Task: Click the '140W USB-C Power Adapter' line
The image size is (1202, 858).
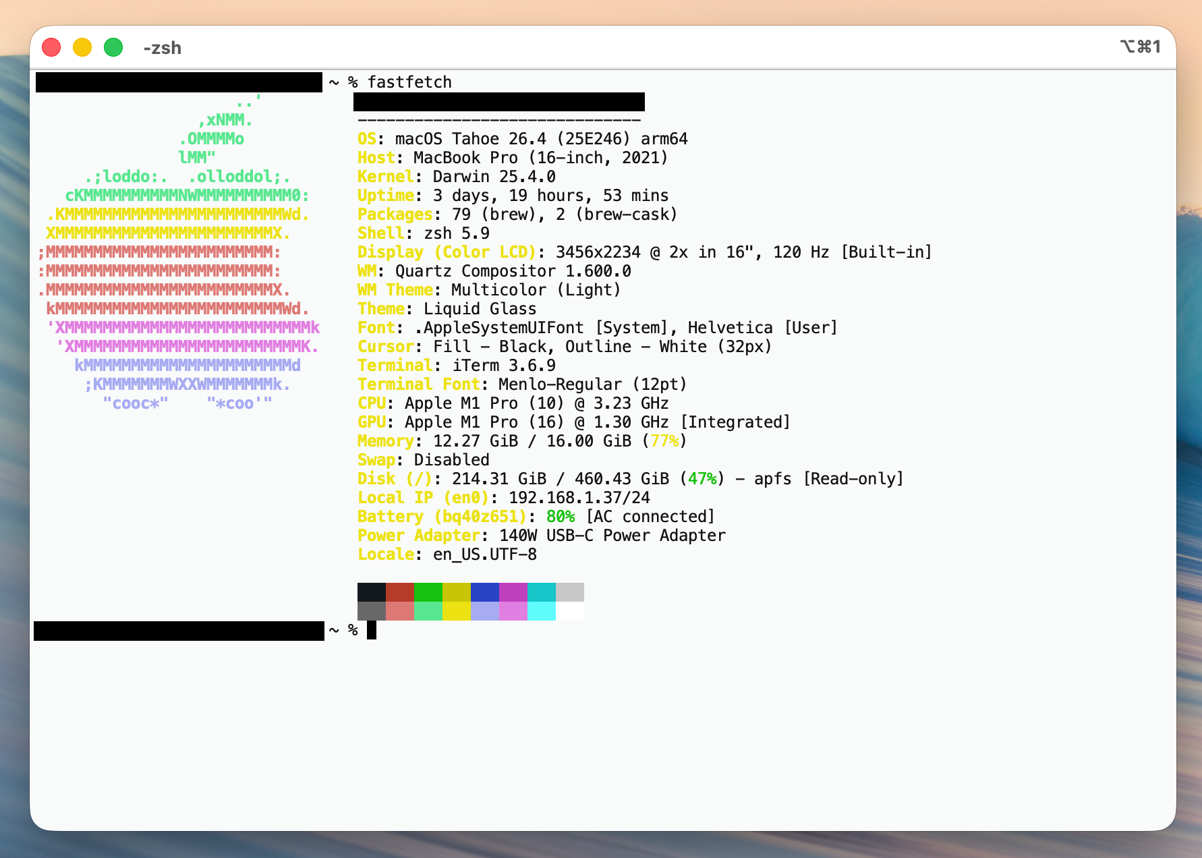Action: 542,536
